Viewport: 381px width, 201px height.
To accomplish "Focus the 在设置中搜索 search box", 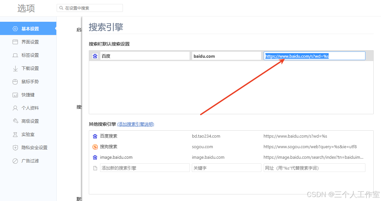I will click(90, 8).
